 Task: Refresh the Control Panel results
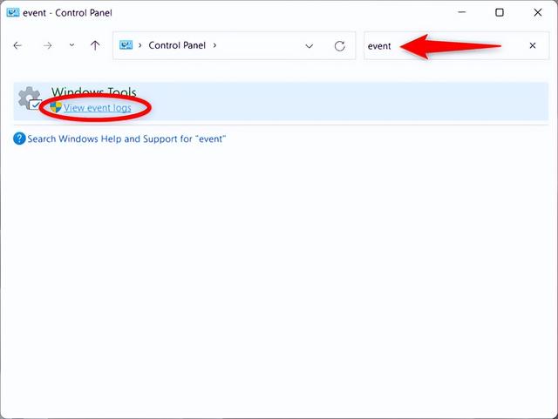click(x=340, y=46)
